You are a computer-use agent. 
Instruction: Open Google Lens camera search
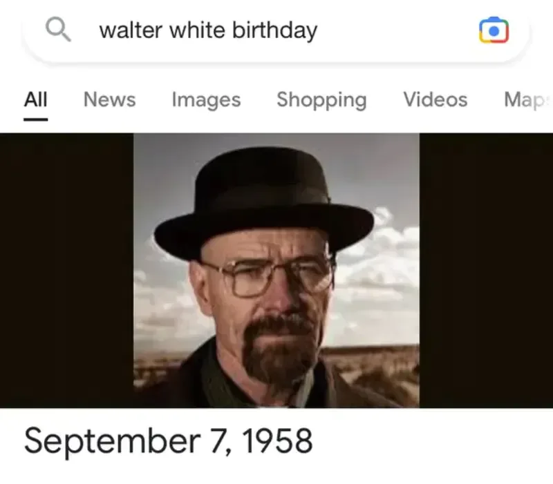click(494, 30)
